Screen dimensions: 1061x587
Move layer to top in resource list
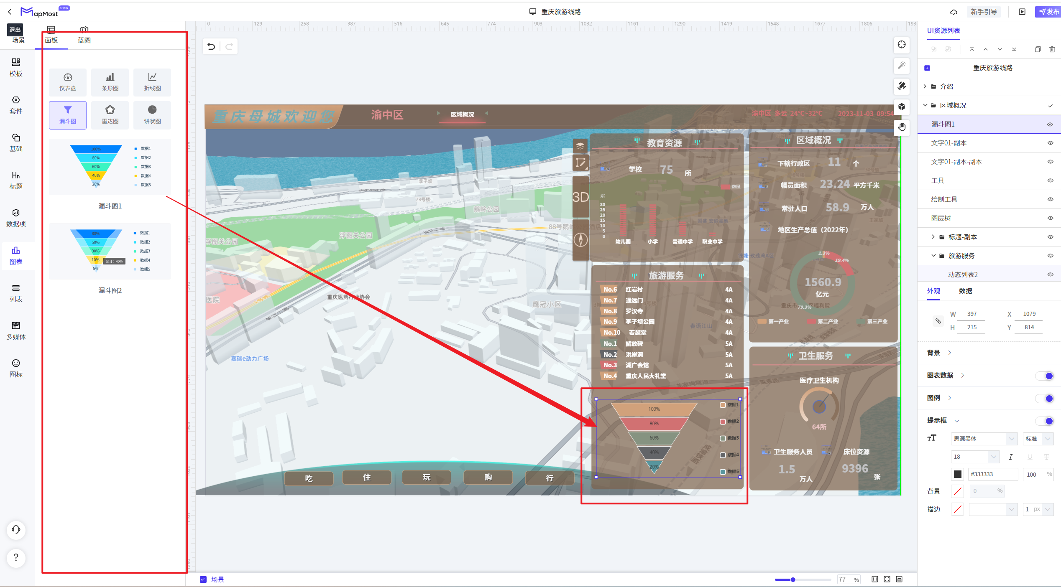(972, 49)
